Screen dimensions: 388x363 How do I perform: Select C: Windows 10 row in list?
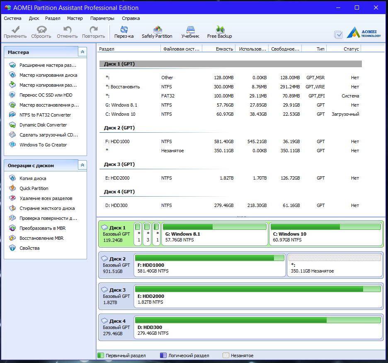tap(230, 114)
